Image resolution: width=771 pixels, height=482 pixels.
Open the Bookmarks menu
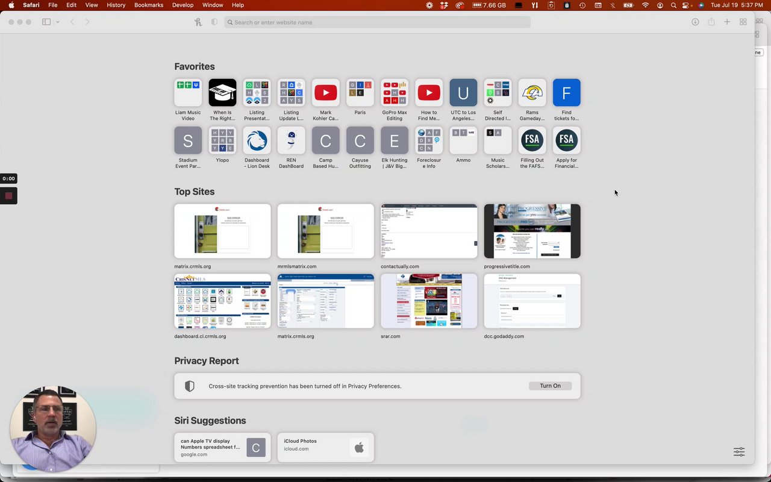click(x=149, y=5)
